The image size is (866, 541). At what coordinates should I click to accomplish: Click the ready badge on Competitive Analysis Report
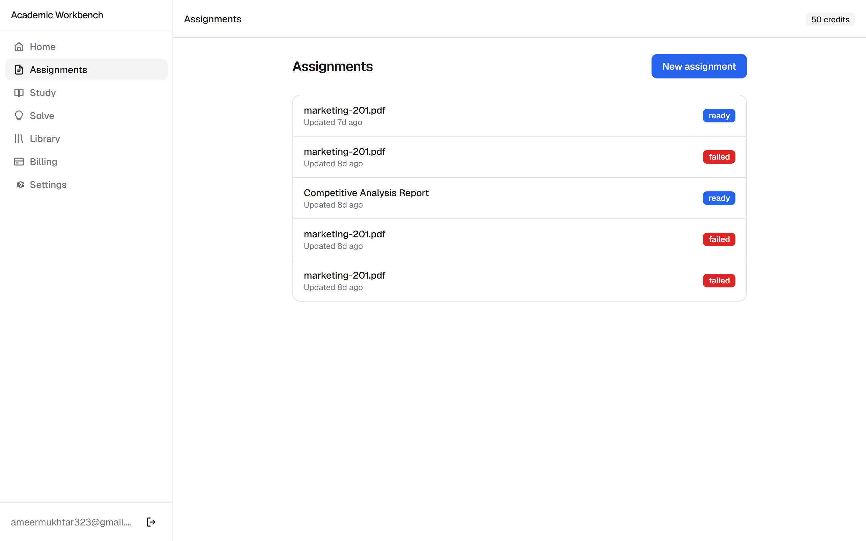pos(719,198)
